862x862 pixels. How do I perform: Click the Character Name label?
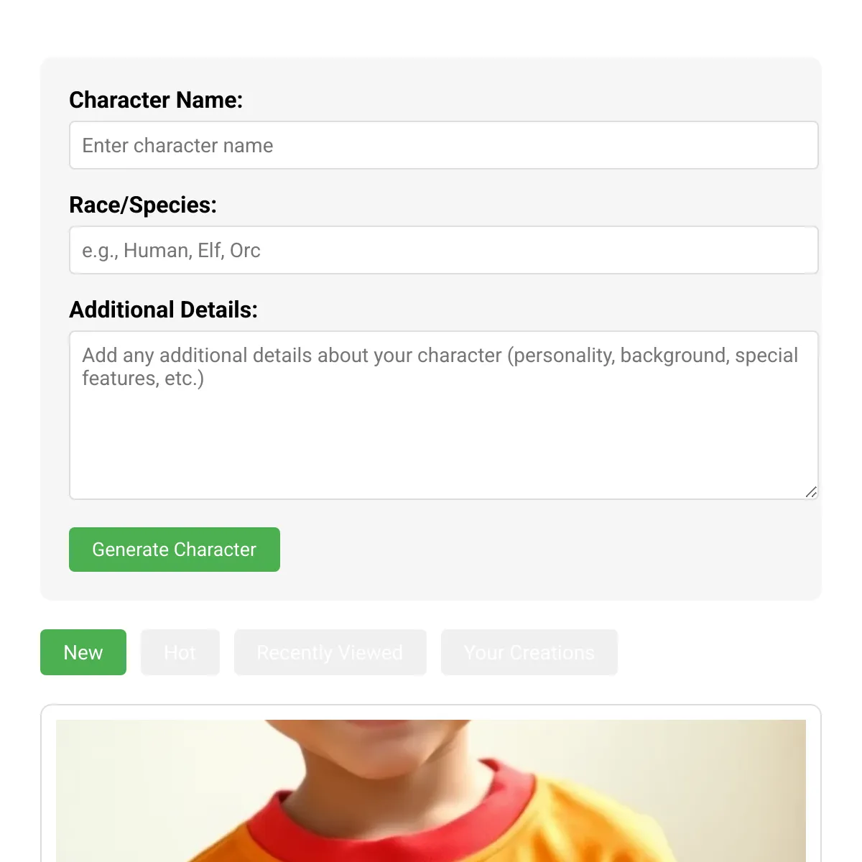tap(156, 100)
